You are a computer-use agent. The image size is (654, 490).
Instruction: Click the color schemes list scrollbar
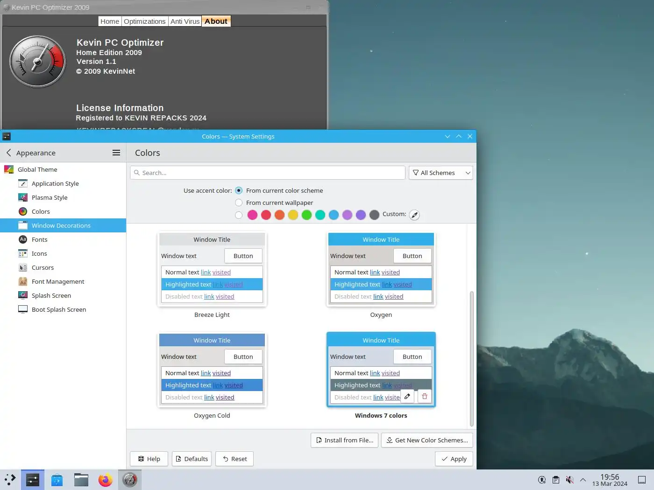point(472,358)
